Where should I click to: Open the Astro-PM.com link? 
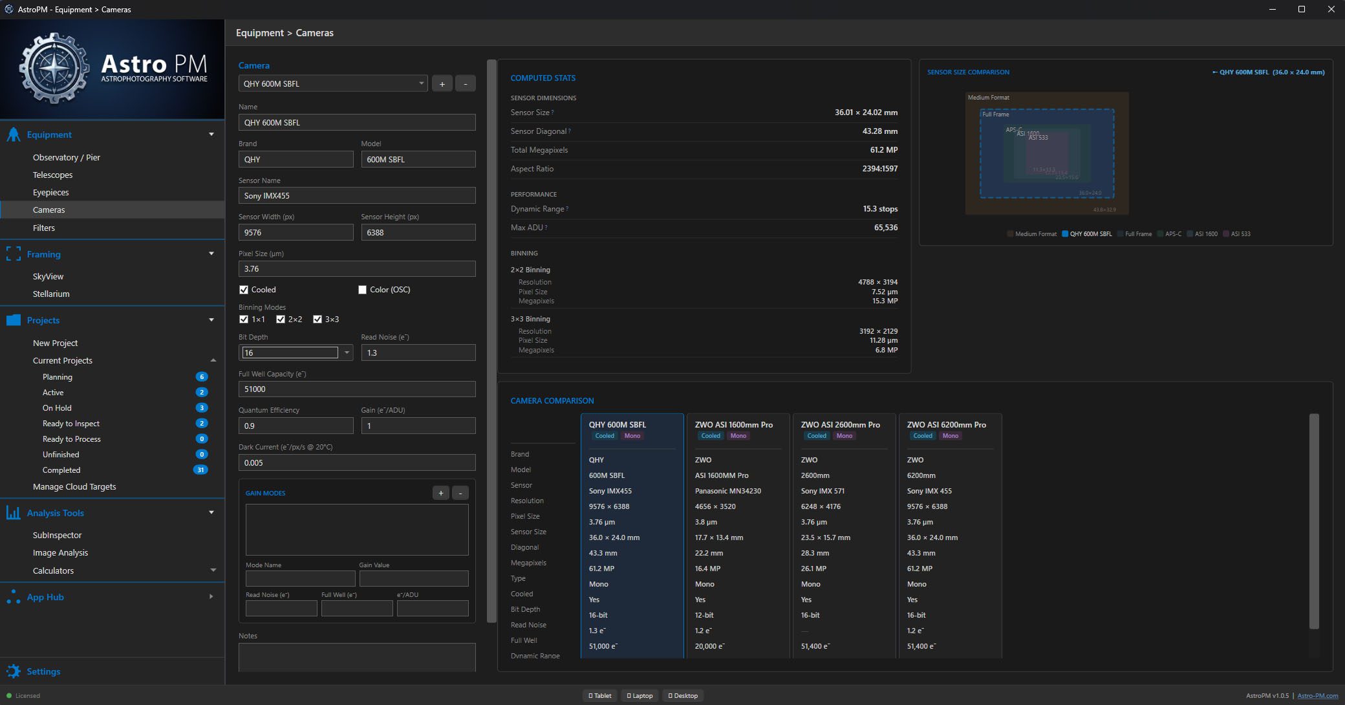point(1317,696)
